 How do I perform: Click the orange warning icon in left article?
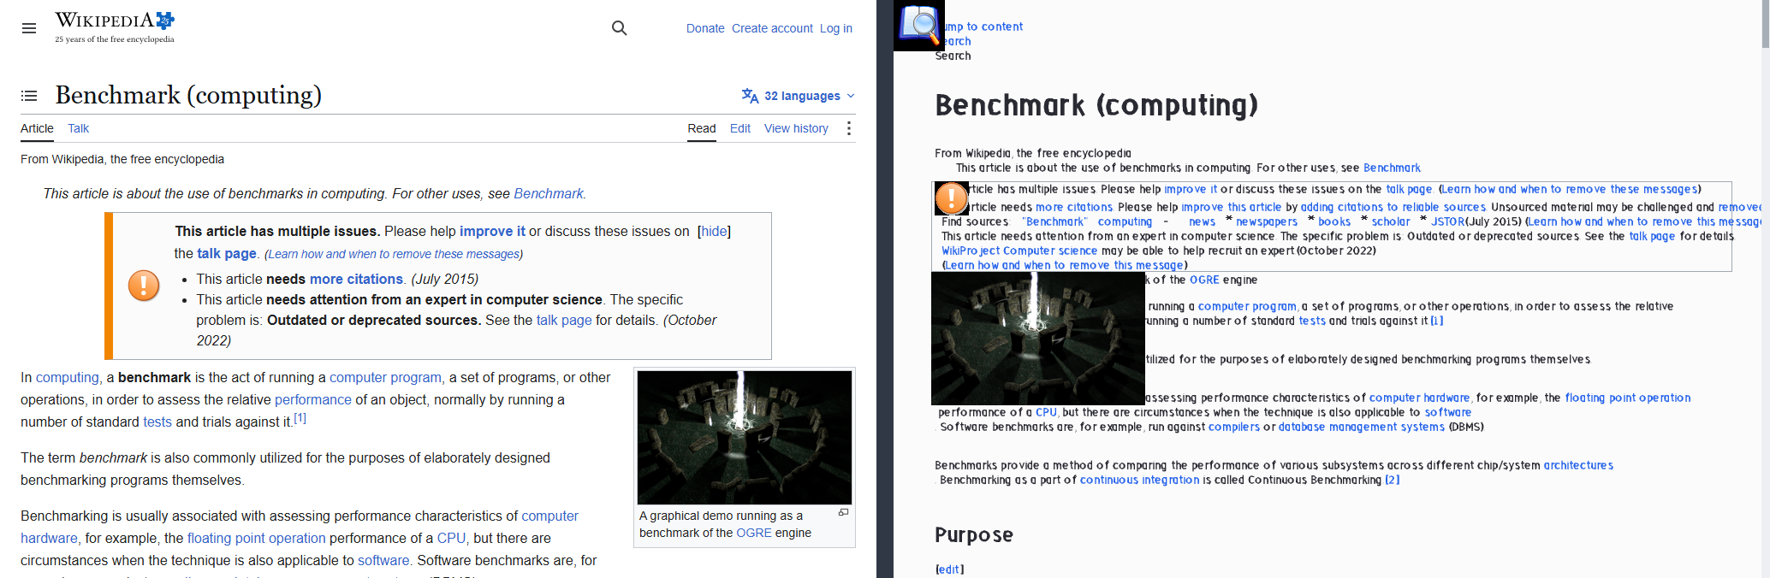click(x=144, y=286)
